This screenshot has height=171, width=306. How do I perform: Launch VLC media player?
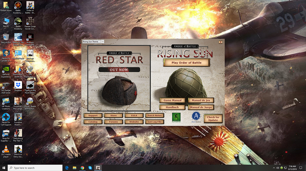coord(6,152)
